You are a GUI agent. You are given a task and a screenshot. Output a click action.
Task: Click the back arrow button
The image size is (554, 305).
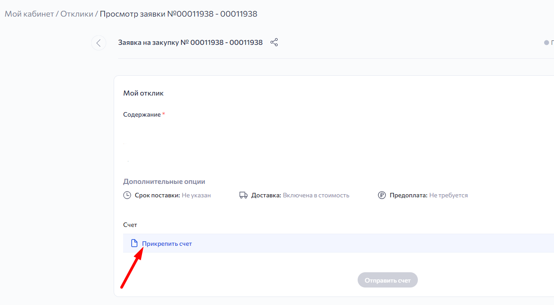pos(98,43)
